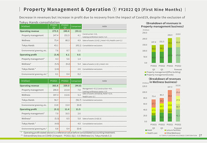The height and width of the screenshot is (143, 207).
Task: Click the slide title "Property Management & Operation"
Action: 67,9
